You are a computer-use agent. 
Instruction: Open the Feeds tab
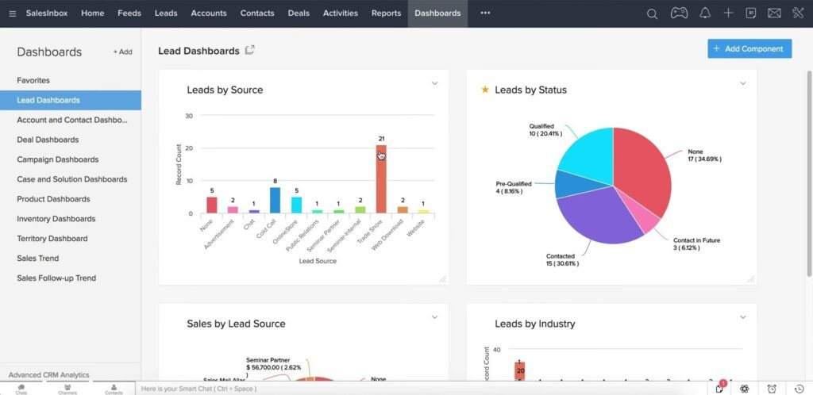[x=129, y=13]
